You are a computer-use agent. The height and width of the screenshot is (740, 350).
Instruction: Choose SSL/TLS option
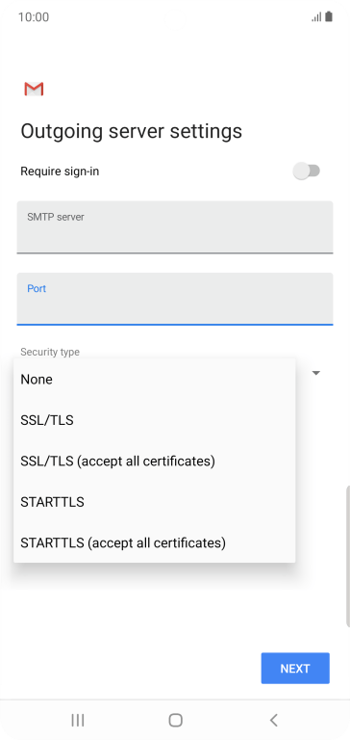pyautogui.click(x=155, y=420)
